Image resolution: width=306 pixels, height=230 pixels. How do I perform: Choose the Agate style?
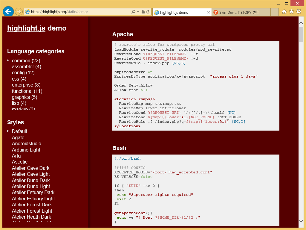18,137
